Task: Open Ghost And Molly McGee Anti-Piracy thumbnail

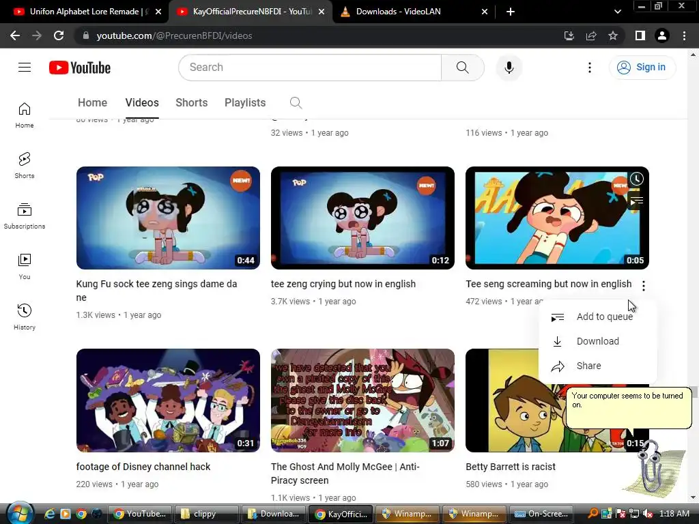Action: (x=362, y=401)
